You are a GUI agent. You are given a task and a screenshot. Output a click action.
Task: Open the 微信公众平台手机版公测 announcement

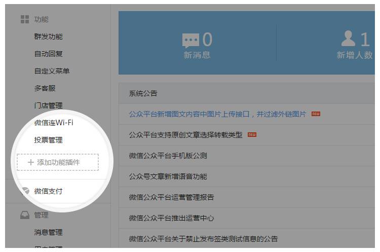tap(168, 156)
